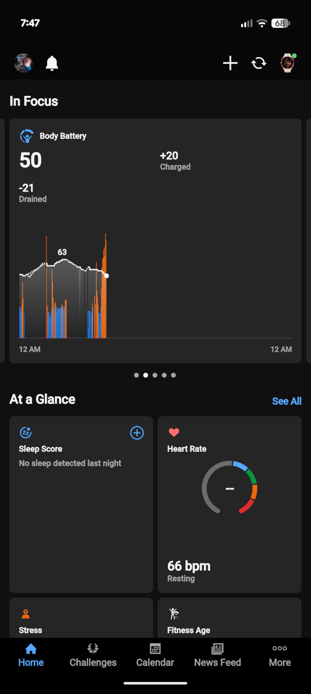Select the Home tab

coord(31,655)
